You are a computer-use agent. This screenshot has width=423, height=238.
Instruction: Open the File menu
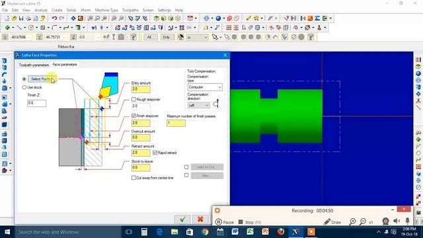(5, 10)
